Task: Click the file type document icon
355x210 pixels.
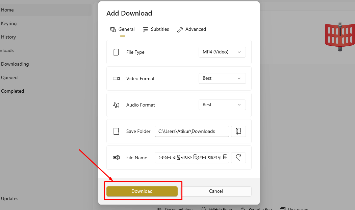Action: coord(116,52)
